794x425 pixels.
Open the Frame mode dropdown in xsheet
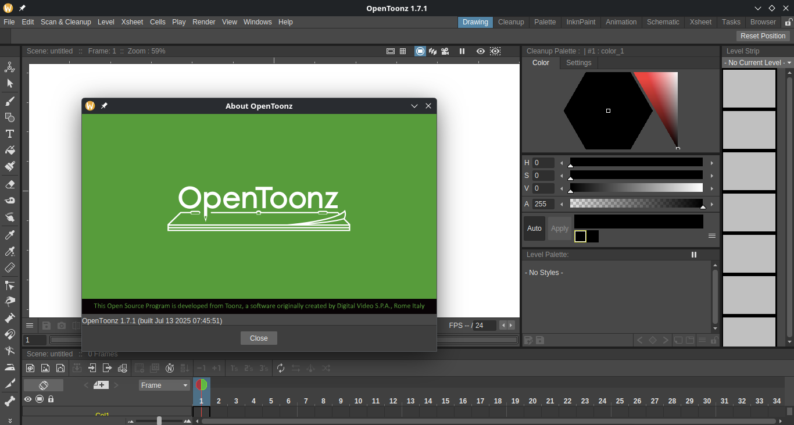(x=164, y=385)
